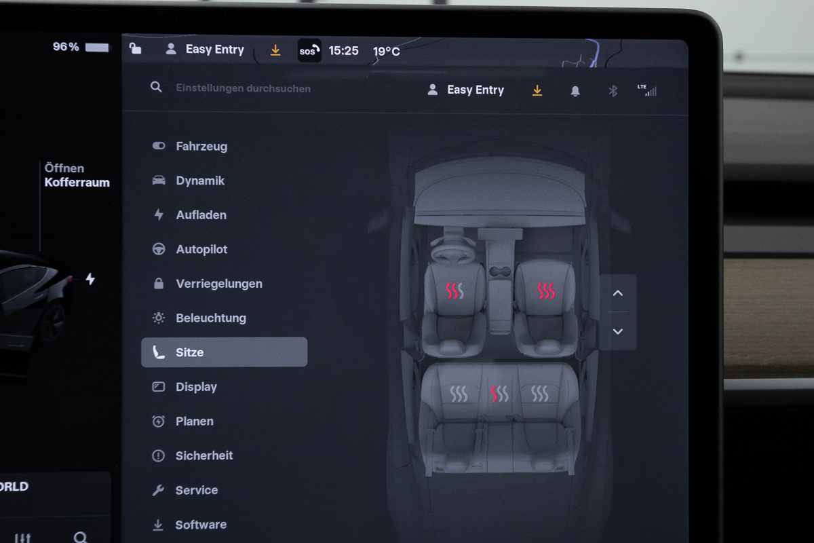Click the Aufladen lightning icon

159,214
